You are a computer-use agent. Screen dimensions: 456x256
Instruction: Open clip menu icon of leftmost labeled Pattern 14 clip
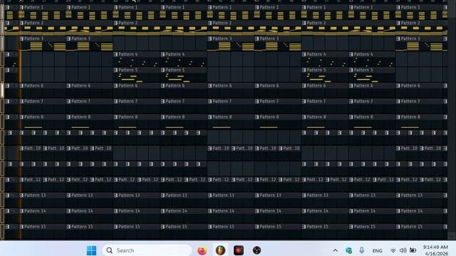pos(21,211)
